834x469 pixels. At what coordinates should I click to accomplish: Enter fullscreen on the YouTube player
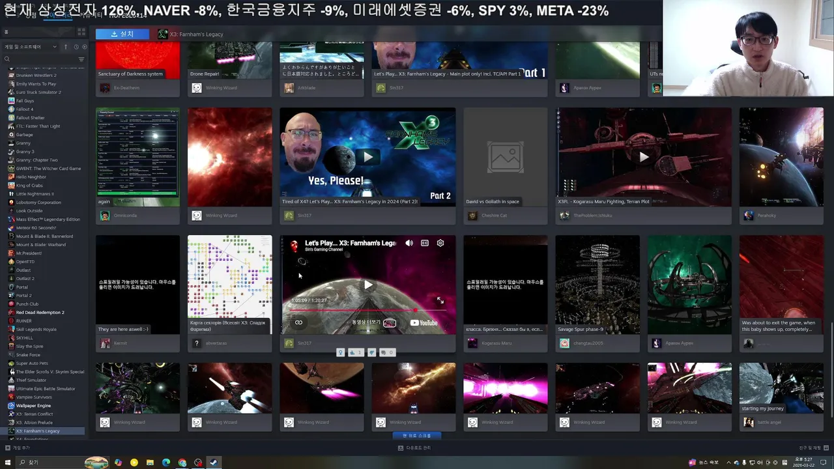440,300
